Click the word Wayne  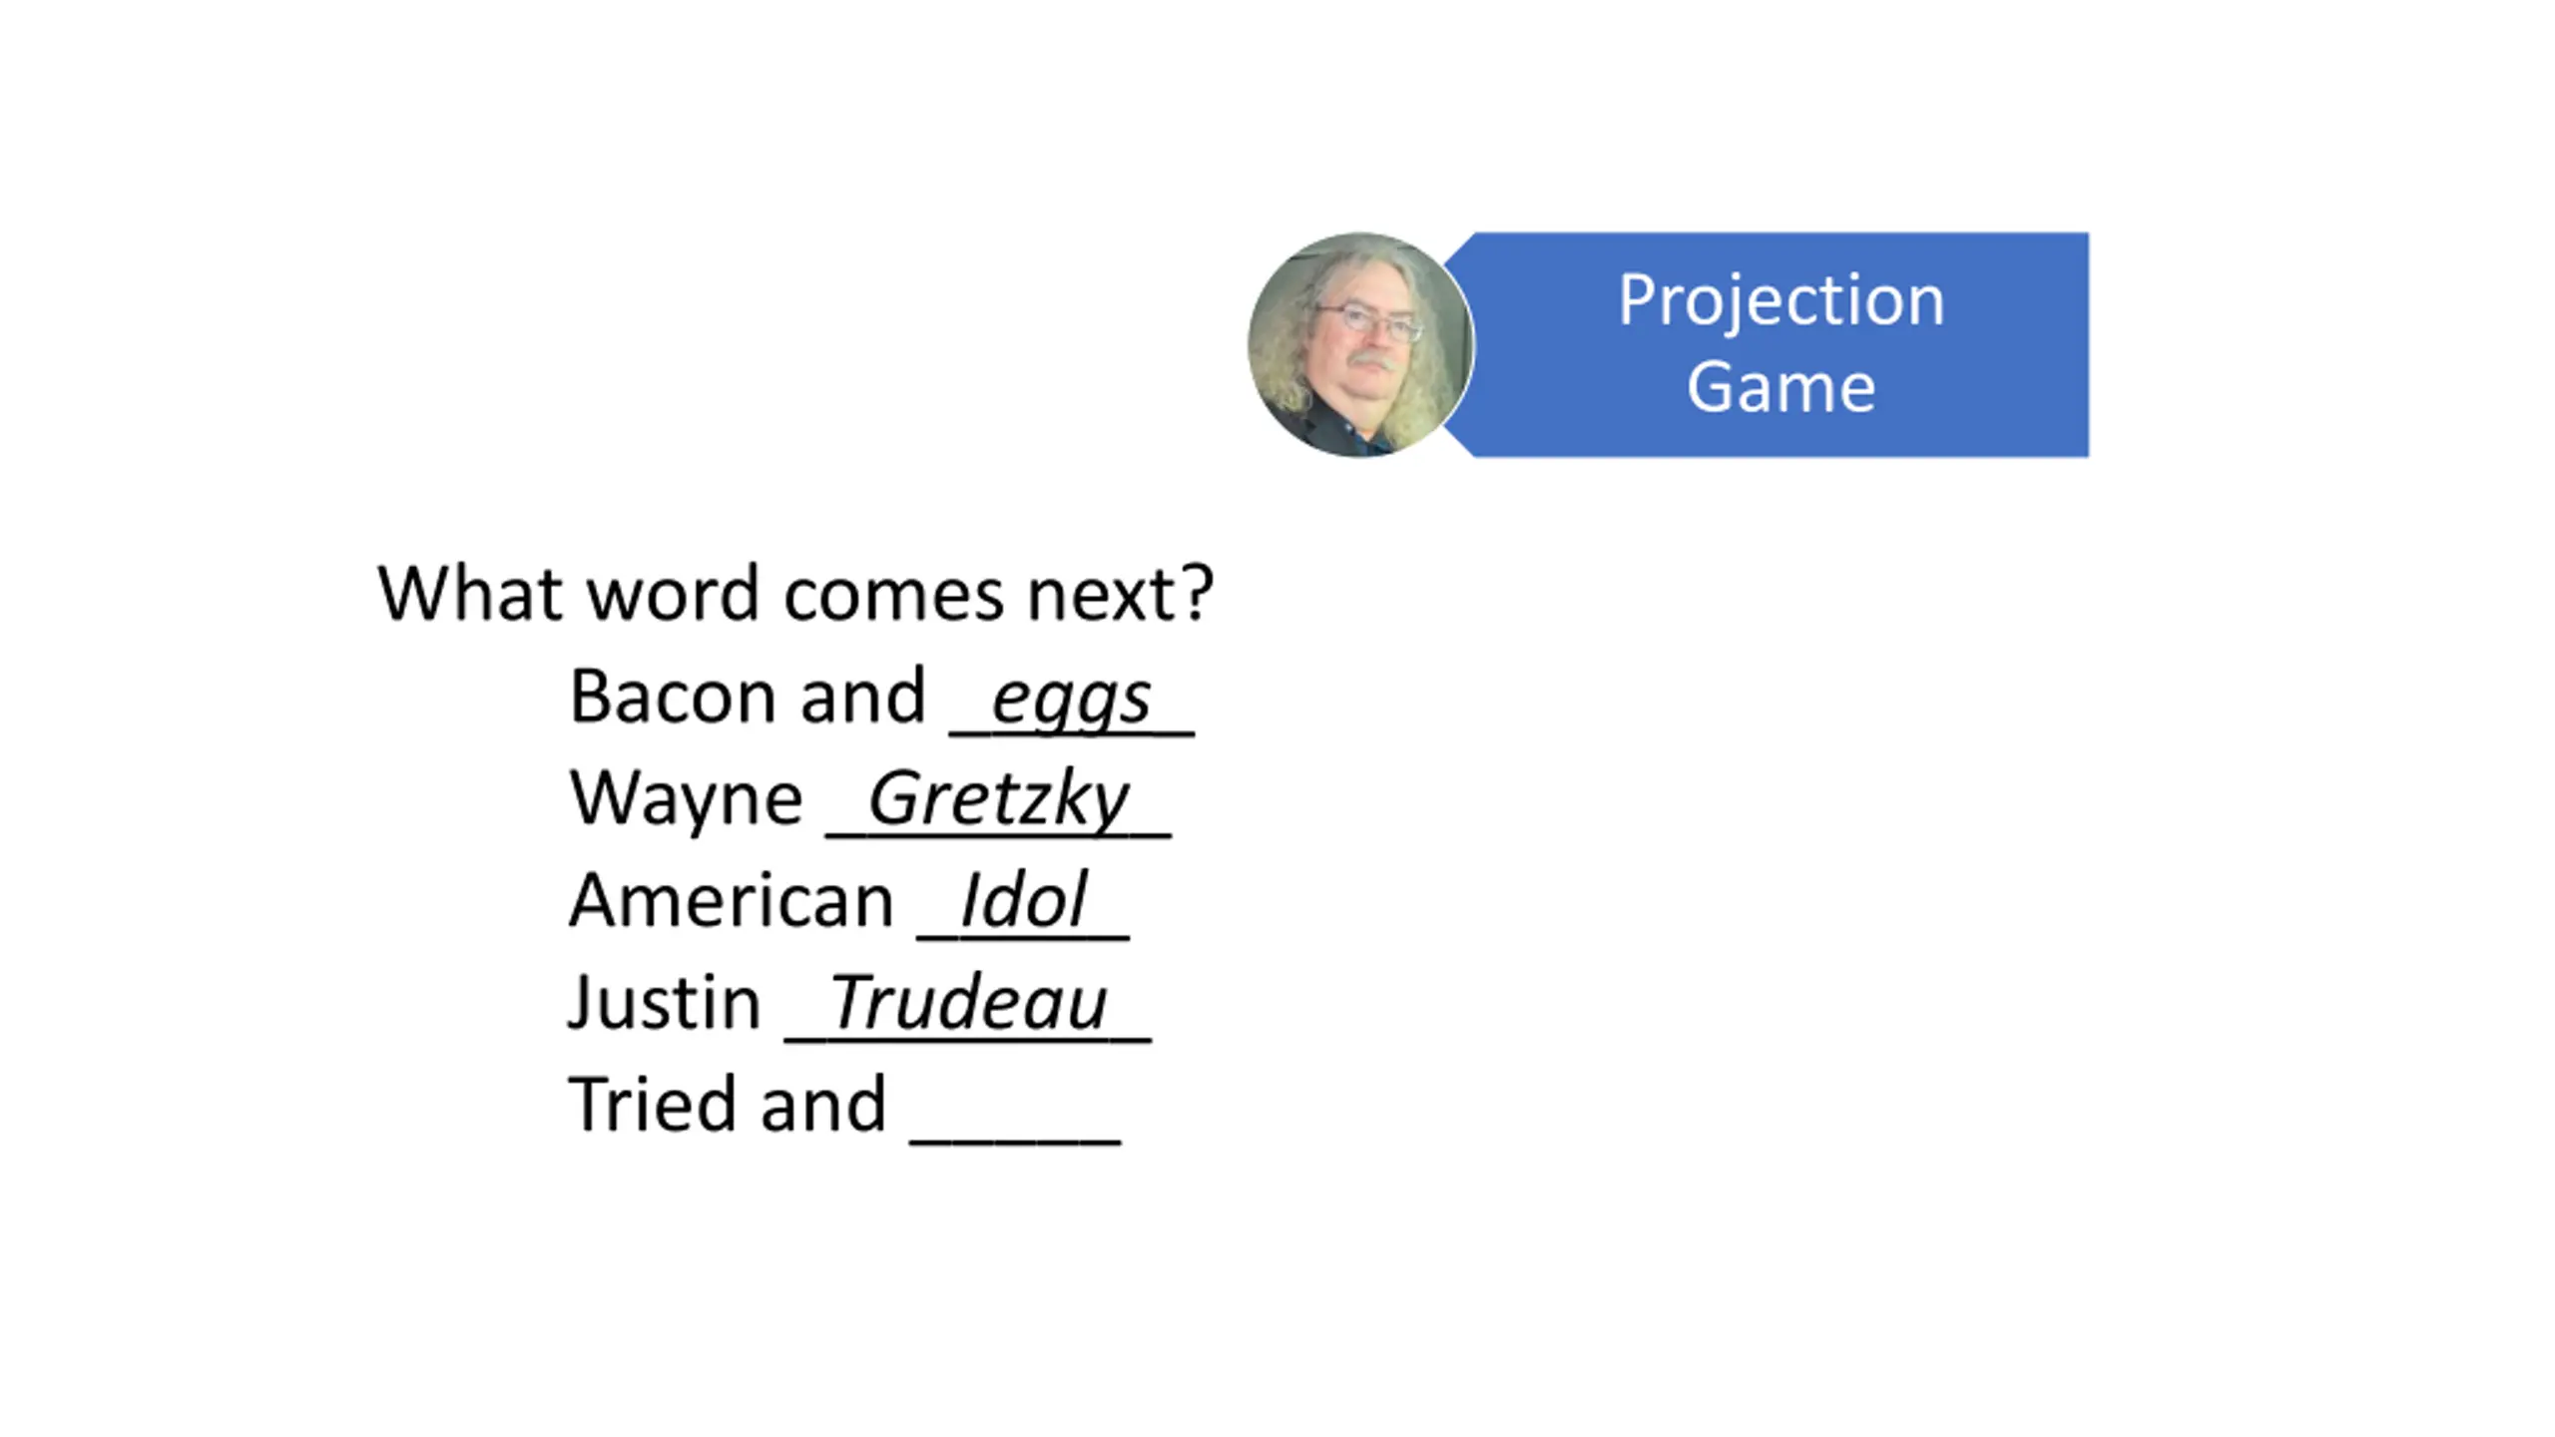[x=686, y=800]
